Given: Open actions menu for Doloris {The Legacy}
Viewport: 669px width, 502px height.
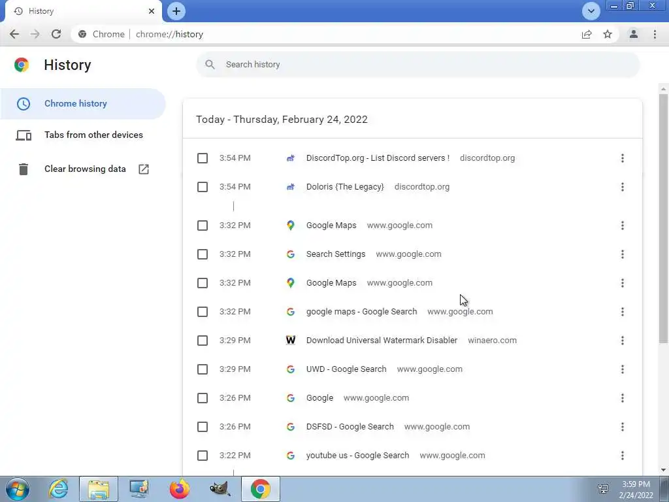Looking at the screenshot, I should pos(623,187).
